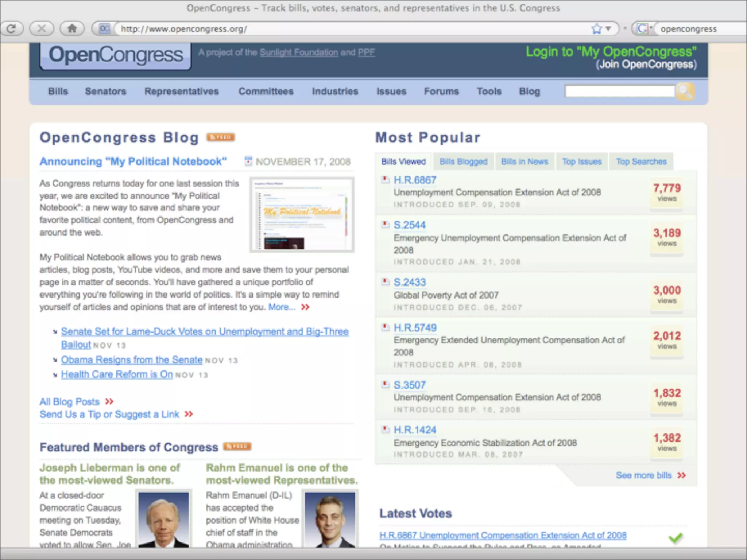Click the orange site search magnifier button
Image resolution: width=747 pixels, height=560 pixels.
(685, 91)
